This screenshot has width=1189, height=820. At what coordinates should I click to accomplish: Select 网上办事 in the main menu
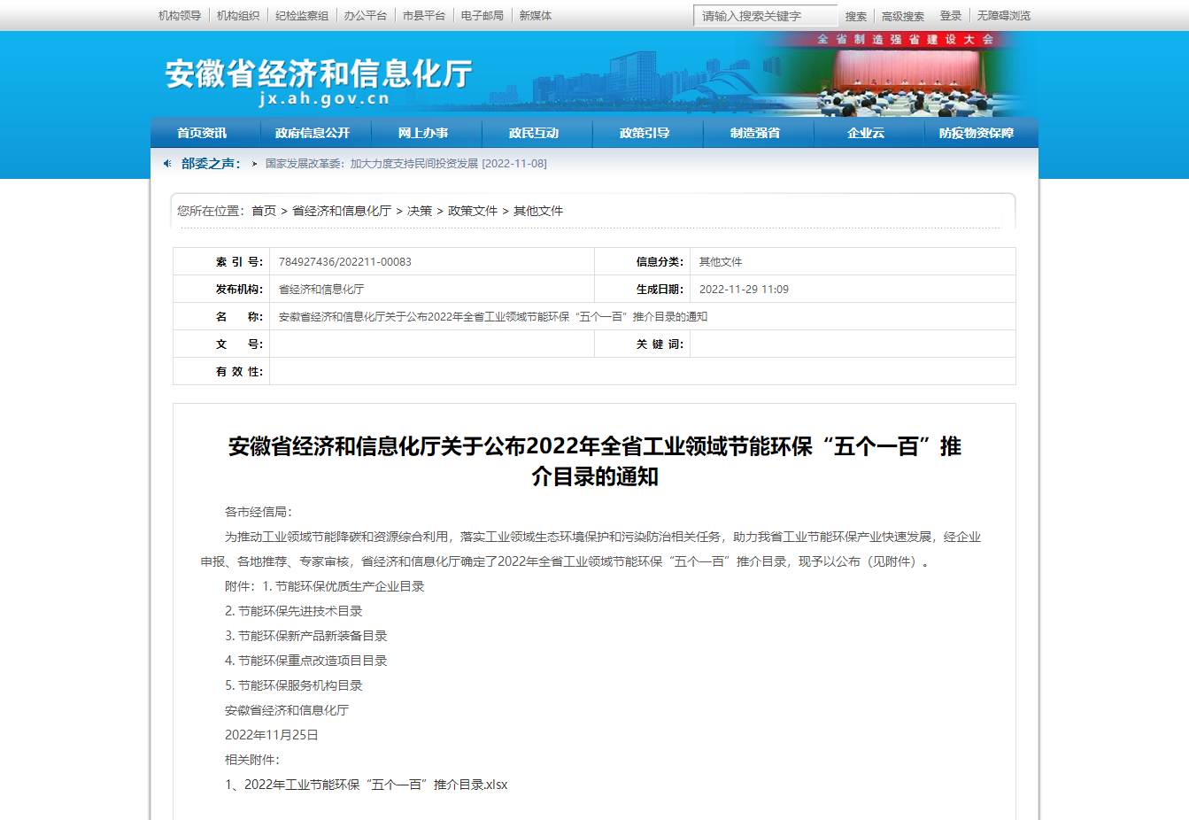tap(423, 133)
